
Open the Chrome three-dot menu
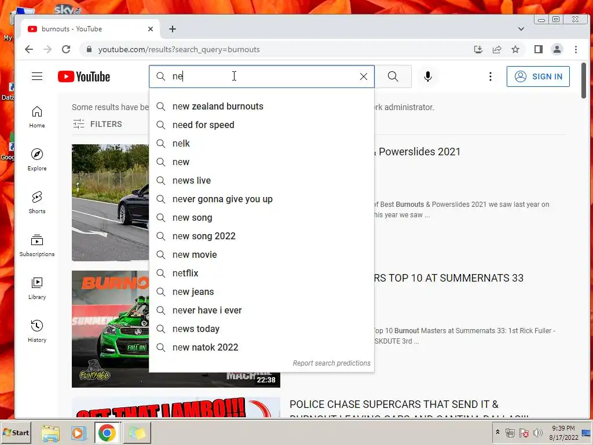pyautogui.click(x=576, y=49)
